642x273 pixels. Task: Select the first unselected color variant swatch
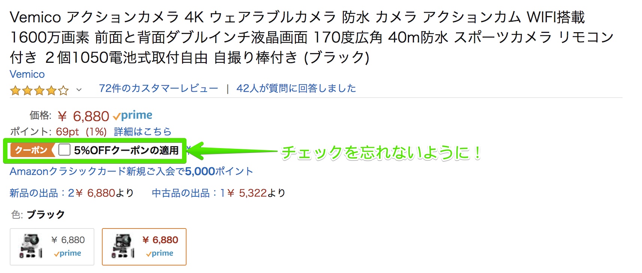52,246
